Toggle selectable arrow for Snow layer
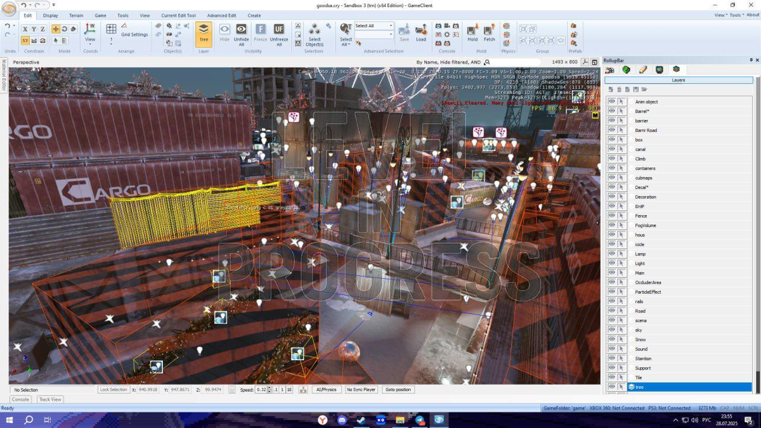761x428 pixels. [x=622, y=339]
